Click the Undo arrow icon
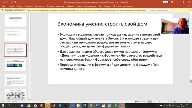192x108 pixels. [x=7, y=2]
